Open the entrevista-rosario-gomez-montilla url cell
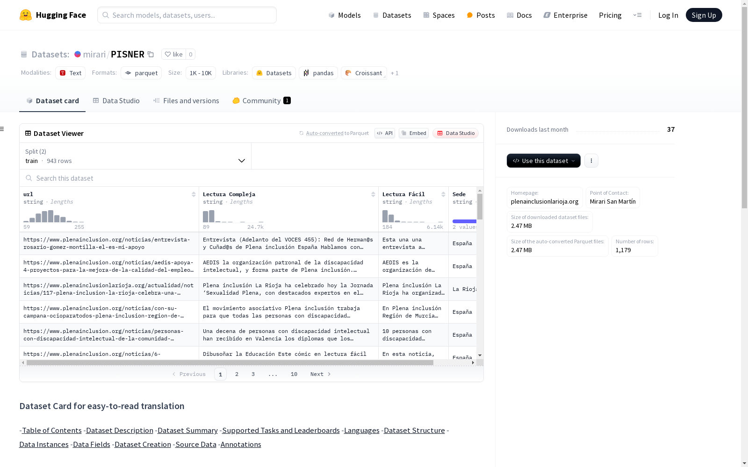The height and width of the screenshot is (467, 748). tap(109, 243)
